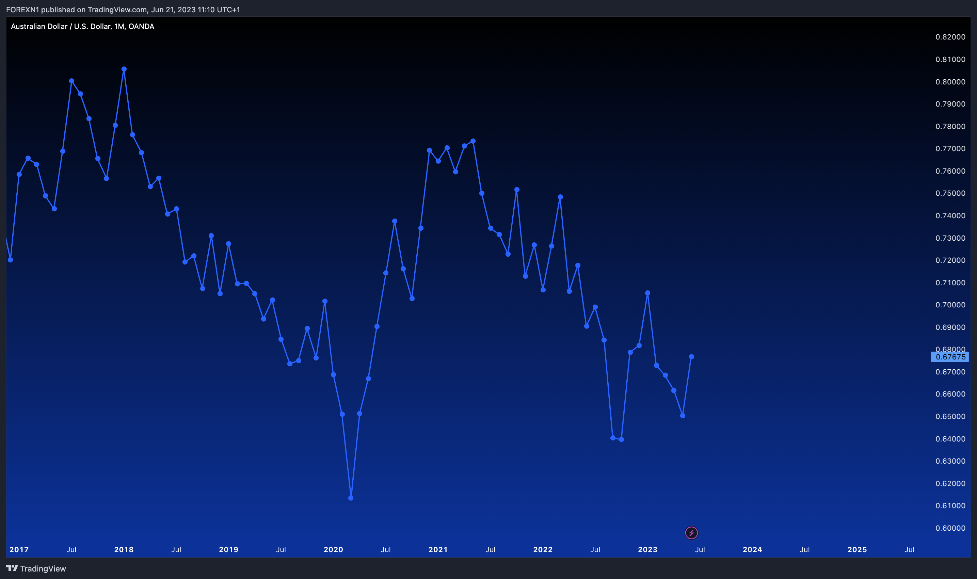This screenshot has height=579, width=977.
Task: Click the 0.69000 price axis label
Action: coord(950,327)
